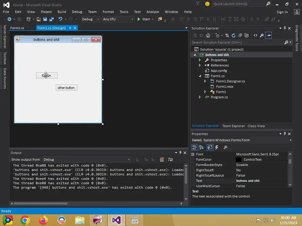The height and width of the screenshot is (226, 302).
Task: Undo the last action with the blue arrow
Action: pos(60,19)
